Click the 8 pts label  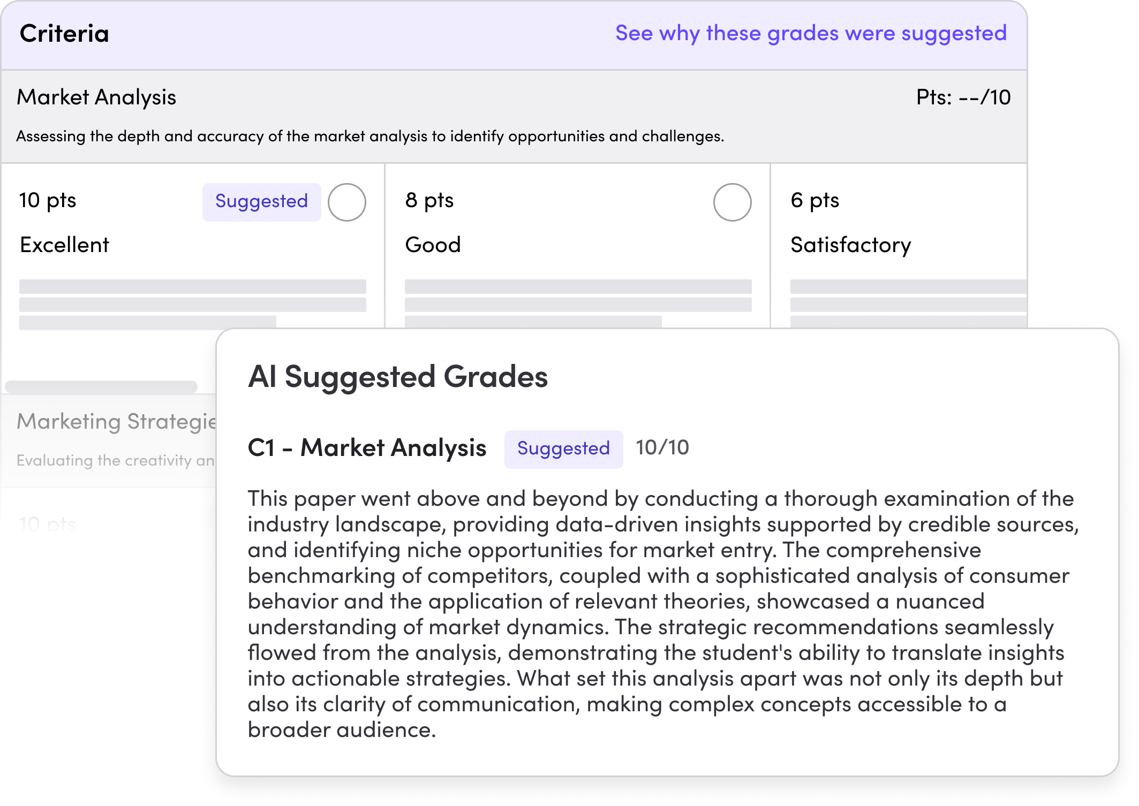[x=429, y=200]
